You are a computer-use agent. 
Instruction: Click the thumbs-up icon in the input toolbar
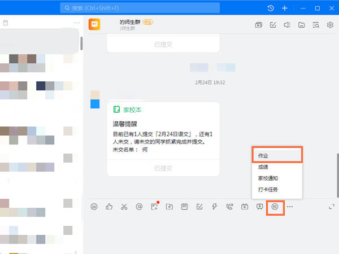(109, 207)
